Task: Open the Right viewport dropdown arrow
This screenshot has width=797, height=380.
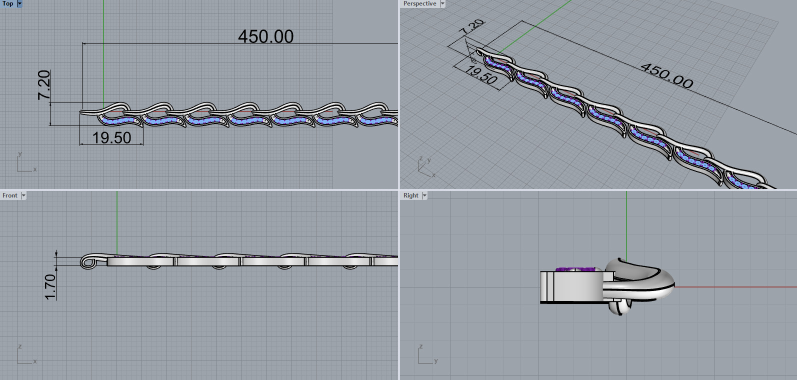Action: 424,195
